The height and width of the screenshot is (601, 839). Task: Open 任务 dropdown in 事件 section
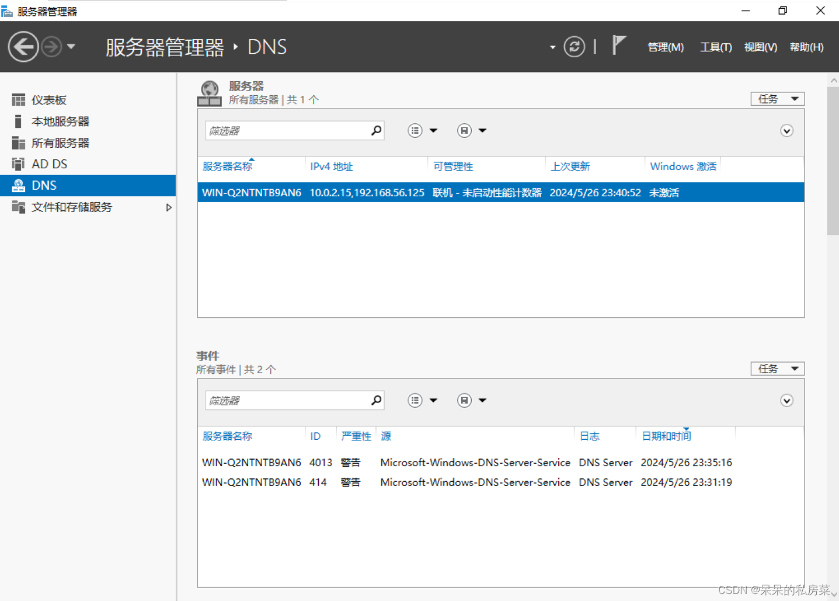click(x=778, y=369)
